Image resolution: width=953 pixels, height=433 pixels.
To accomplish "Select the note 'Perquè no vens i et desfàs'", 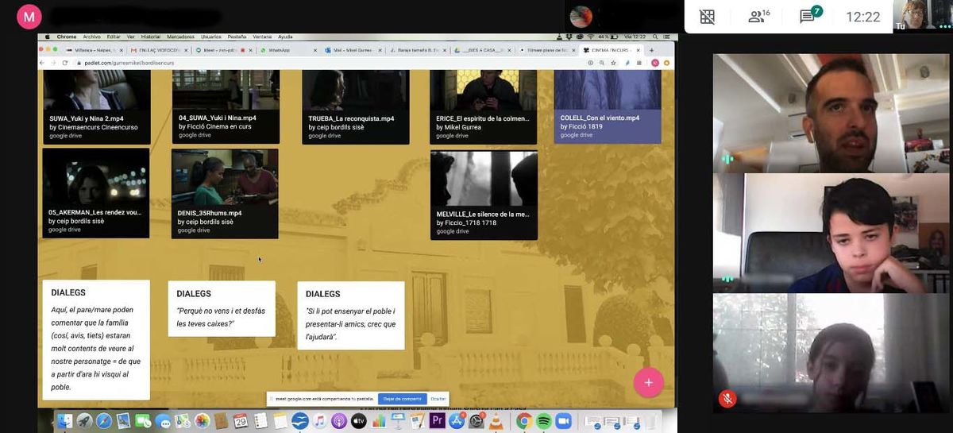I will point(222,308).
